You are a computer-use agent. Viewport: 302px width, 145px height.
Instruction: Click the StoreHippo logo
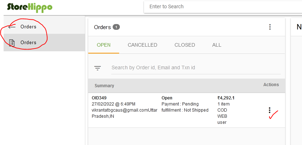(x=30, y=7)
